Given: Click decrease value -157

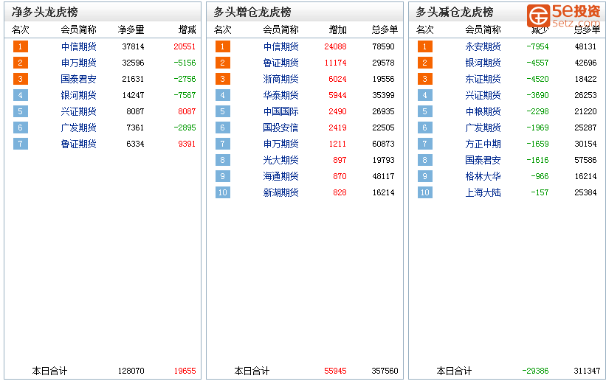Looking at the screenshot, I should [x=540, y=192].
